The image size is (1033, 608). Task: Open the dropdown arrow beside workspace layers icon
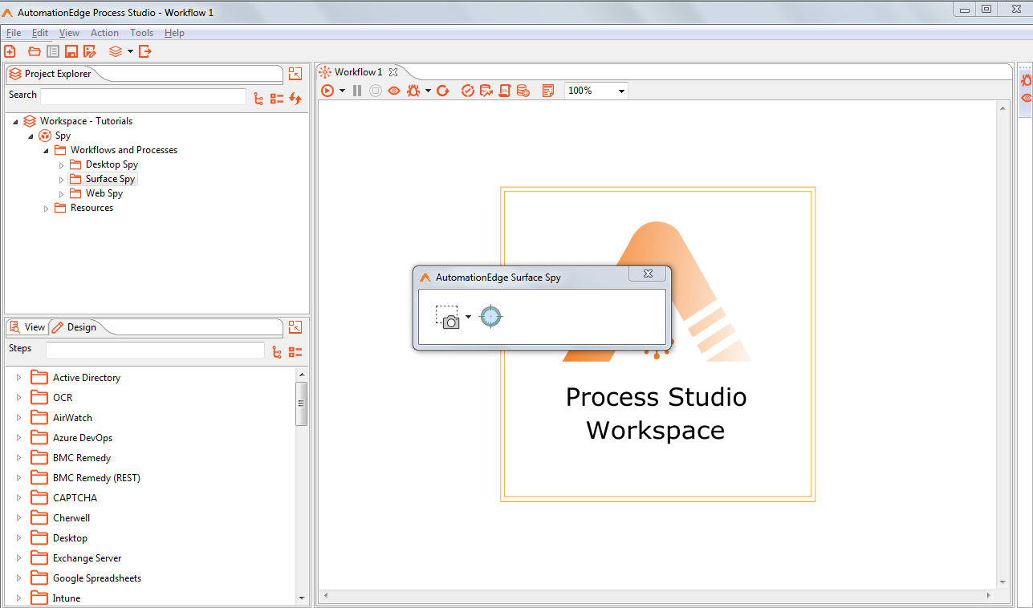click(130, 51)
